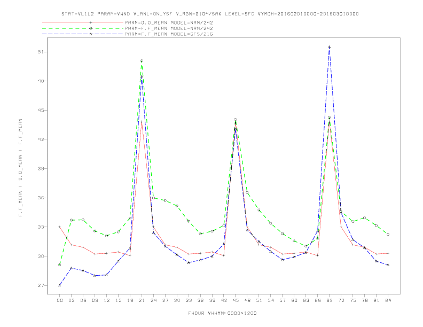Click y-axis tick label 48
423x327 pixels.
click(x=41, y=81)
